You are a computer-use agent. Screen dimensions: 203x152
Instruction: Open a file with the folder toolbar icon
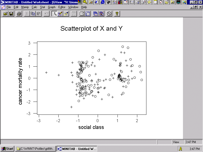tap(5, 14)
